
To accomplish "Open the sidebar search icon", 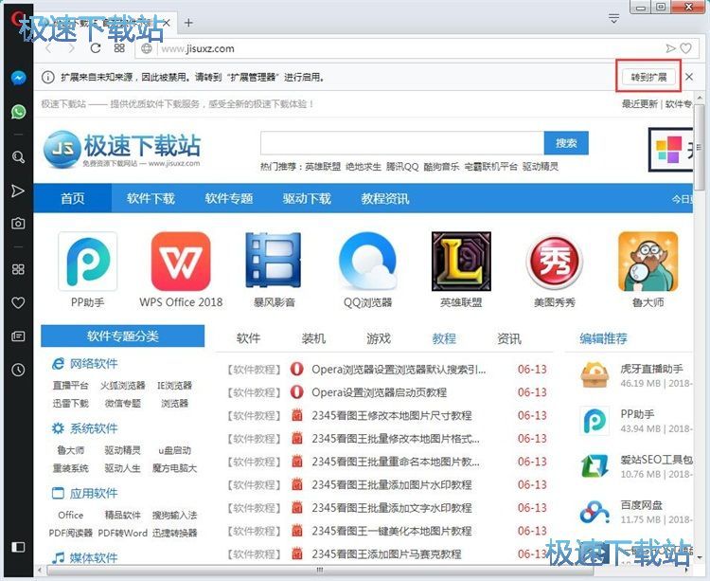I will 18,156.
